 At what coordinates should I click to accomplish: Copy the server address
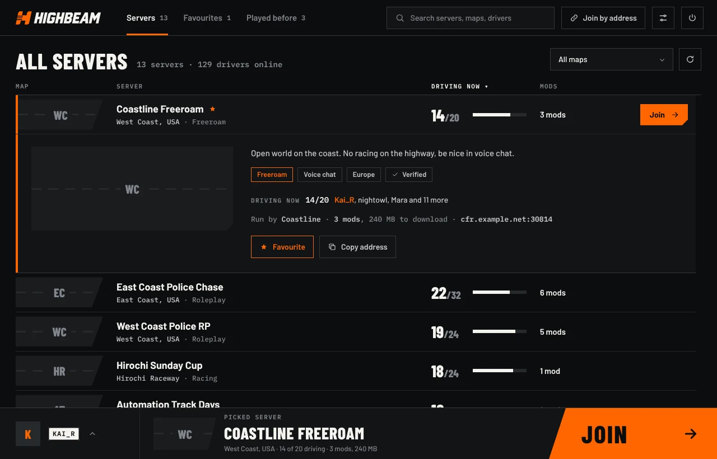click(x=357, y=247)
